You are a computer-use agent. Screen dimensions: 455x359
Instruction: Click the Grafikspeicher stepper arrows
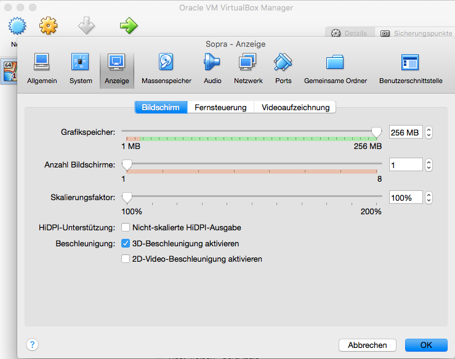coord(429,132)
